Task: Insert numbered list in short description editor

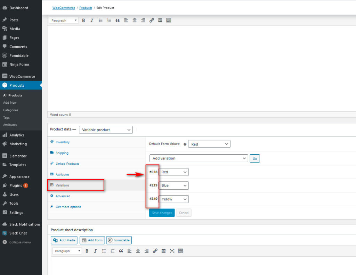Action: pyautogui.click(x=112, y=251)
